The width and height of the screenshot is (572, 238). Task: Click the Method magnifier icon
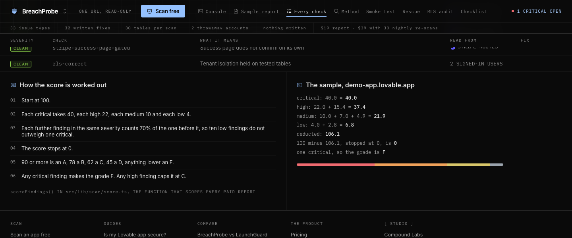pos(336,12)
